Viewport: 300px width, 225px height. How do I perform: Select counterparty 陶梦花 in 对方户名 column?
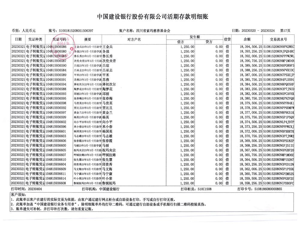tap(107, 89)
